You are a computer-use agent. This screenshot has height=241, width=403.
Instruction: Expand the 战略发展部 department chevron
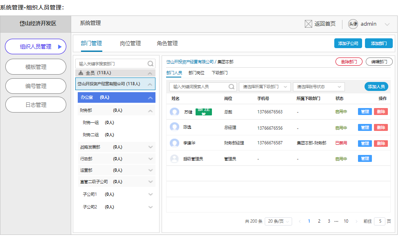click(x=151, y=147)
